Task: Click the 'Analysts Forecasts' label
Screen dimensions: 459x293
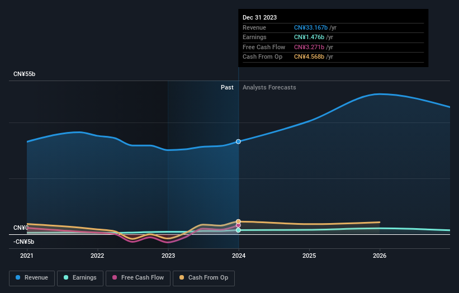Action: (x=269, y=87)
